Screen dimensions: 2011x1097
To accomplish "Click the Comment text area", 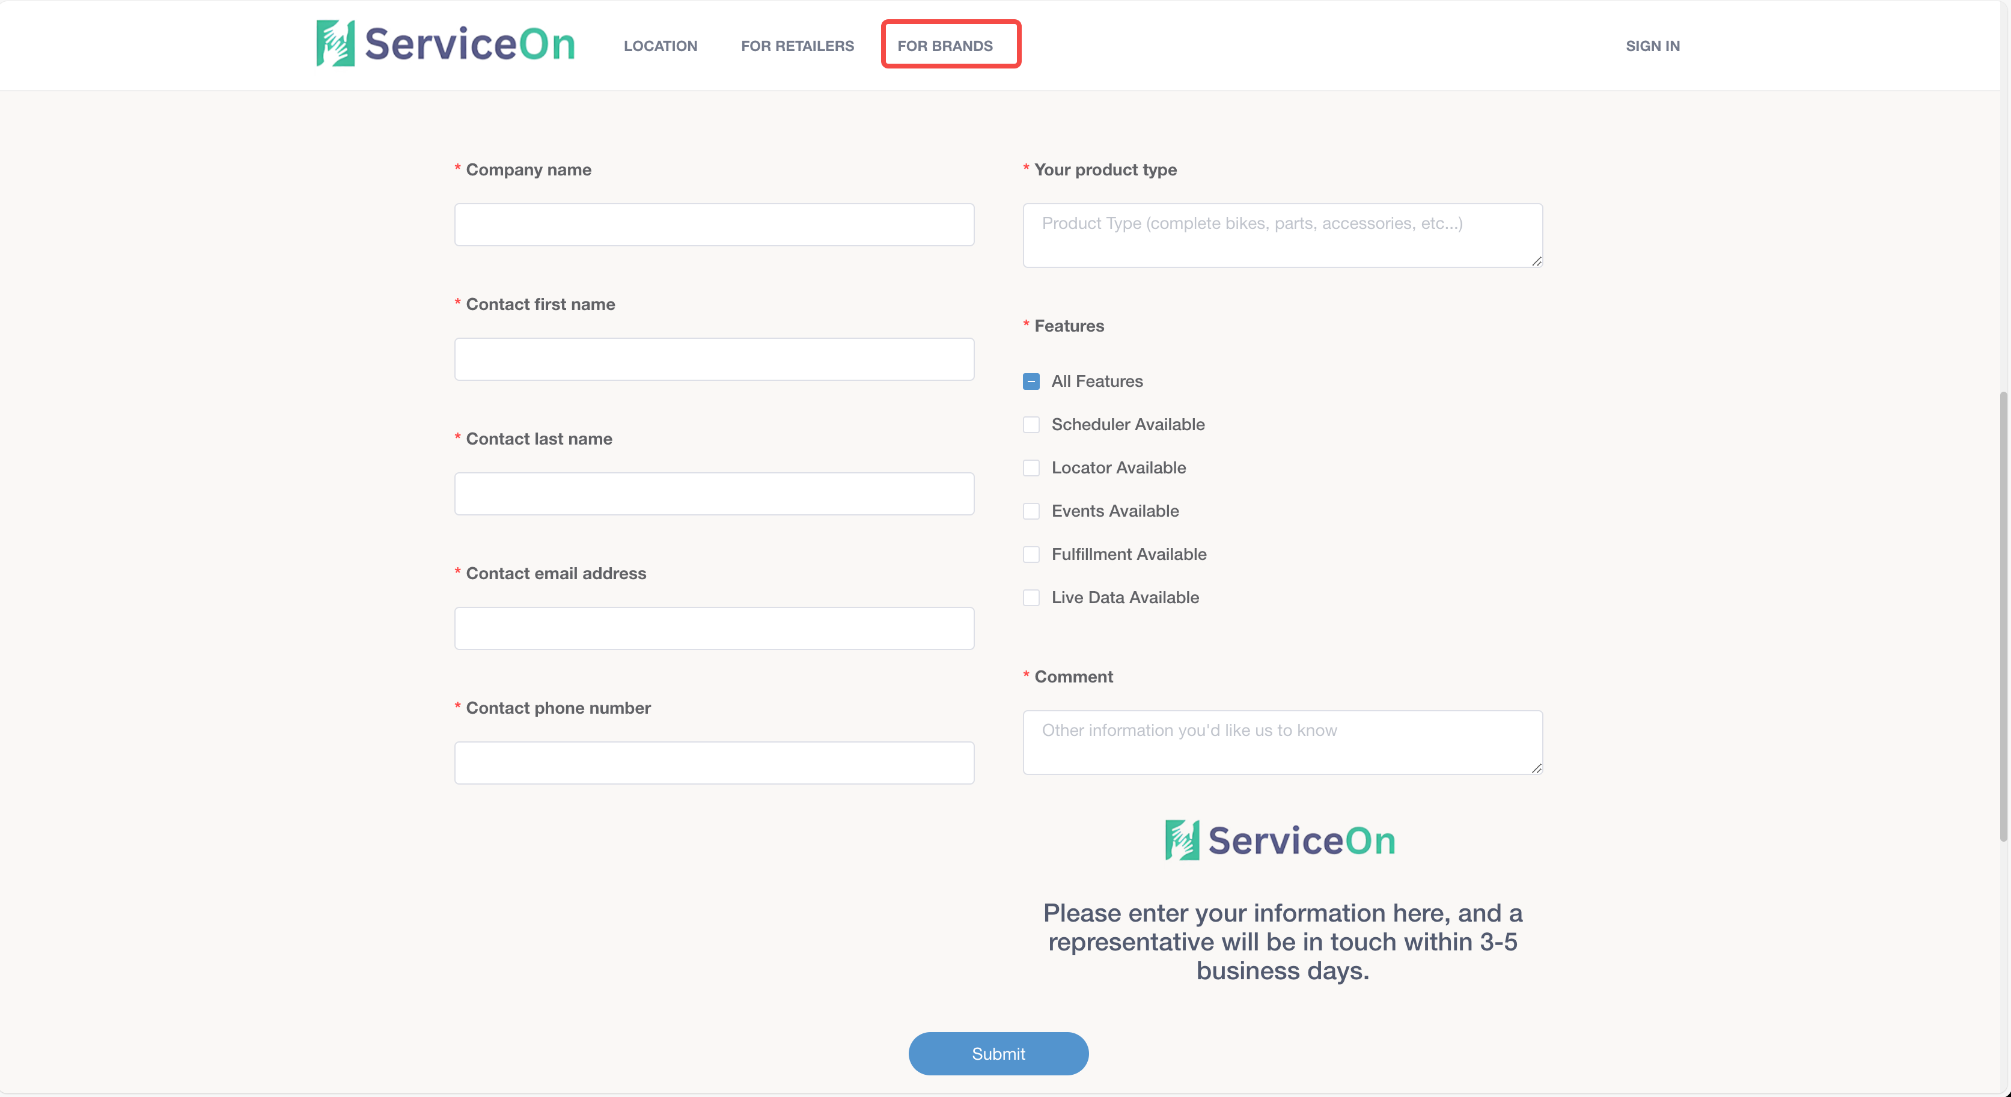I will tap(1282, 742).
